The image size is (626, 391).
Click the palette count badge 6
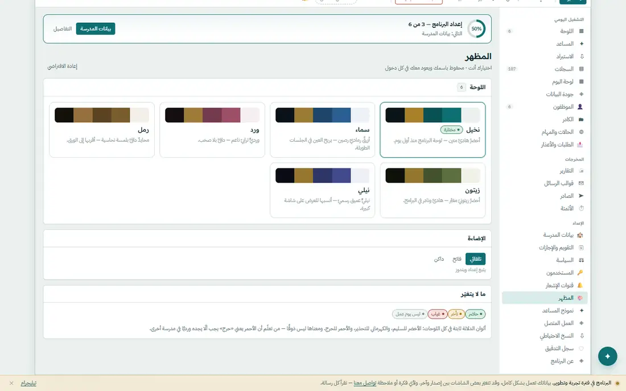461,87
